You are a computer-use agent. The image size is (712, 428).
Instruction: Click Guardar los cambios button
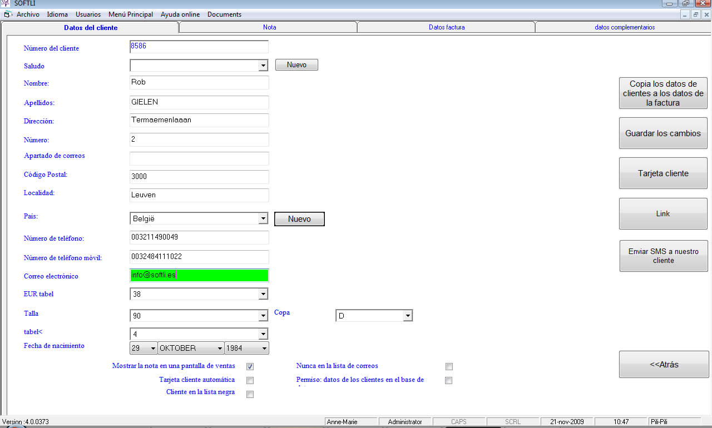tap(663, 133)
